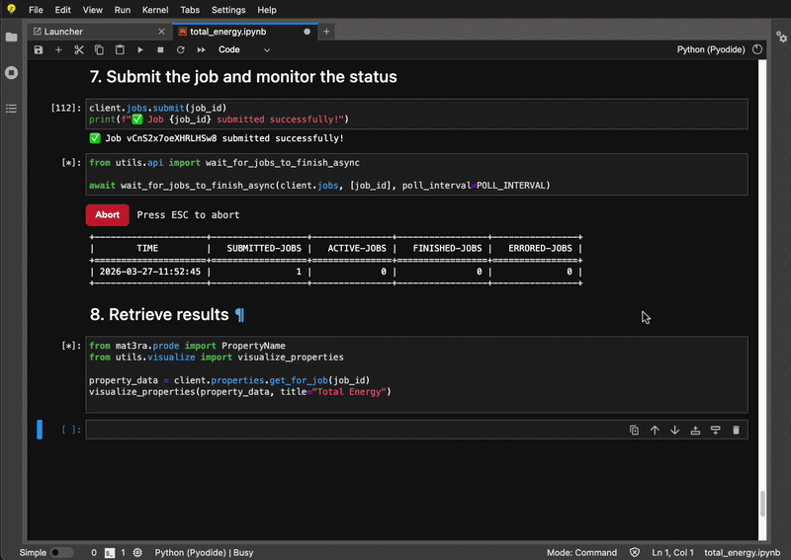Save the notebook with the save icon

click(x=39, y=50)
